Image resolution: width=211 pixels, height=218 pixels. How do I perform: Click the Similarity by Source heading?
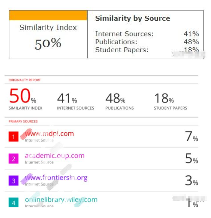[x=133, y=19]
